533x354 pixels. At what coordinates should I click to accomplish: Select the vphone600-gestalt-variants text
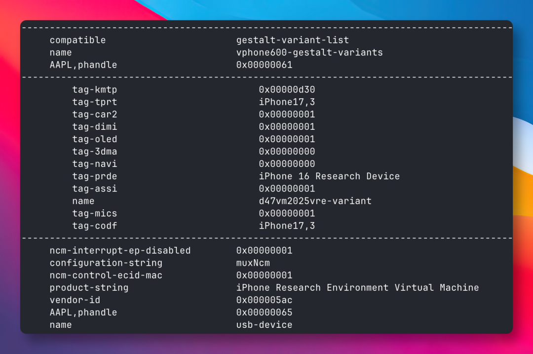point(309,52)
